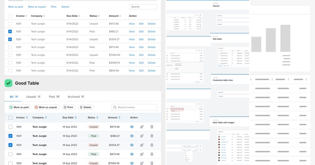Sort the Amount column using its sort chevrons
This screenshot has height=165, width=315.
coord(120,117)
